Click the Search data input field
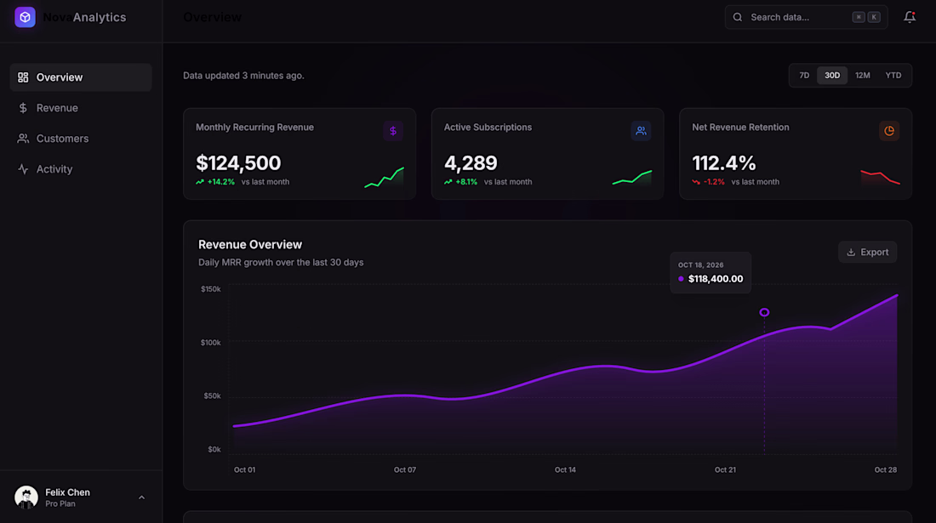 click(x=806, y=17)
